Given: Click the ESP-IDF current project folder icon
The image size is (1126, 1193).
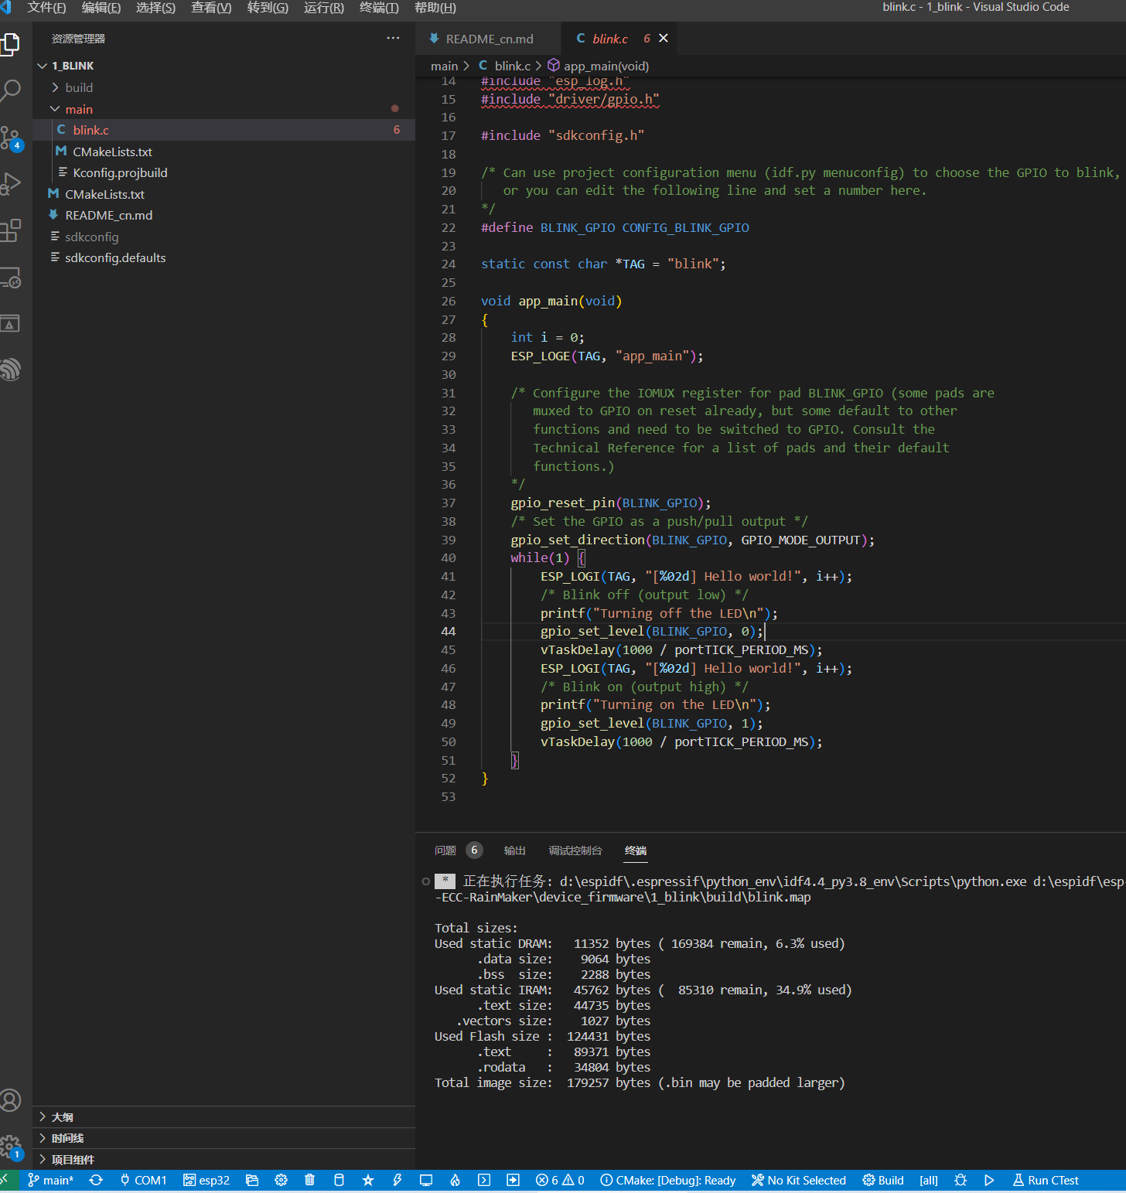Looking at the screenshot, I should tap(252, 1180).
